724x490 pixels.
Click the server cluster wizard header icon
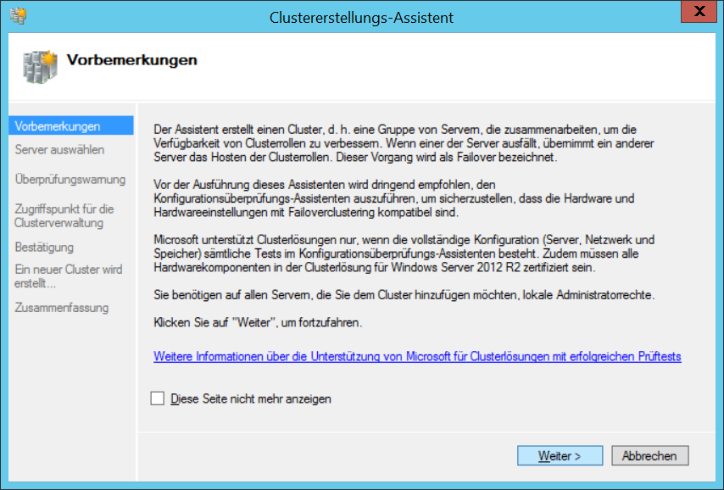pos(40,68)
